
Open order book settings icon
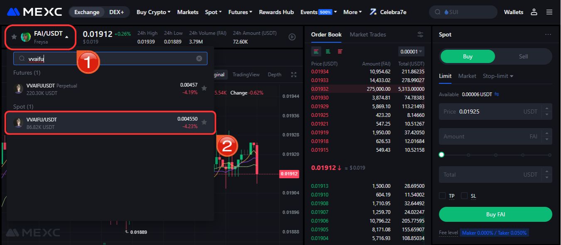point(420,34)
